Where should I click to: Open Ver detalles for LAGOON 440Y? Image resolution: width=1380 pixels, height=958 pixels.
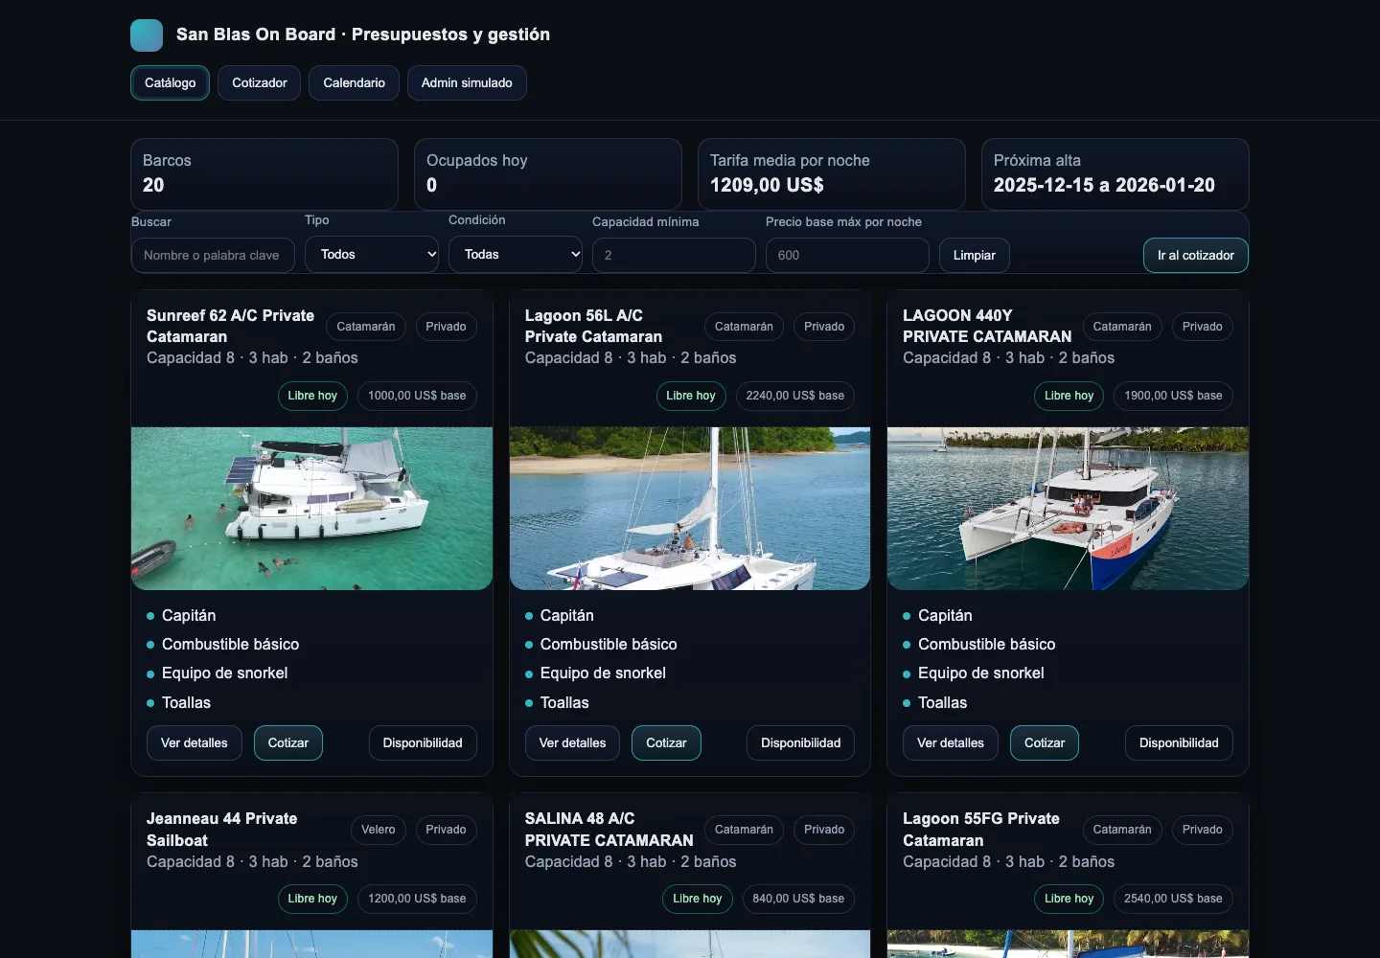tap(951, 742)
